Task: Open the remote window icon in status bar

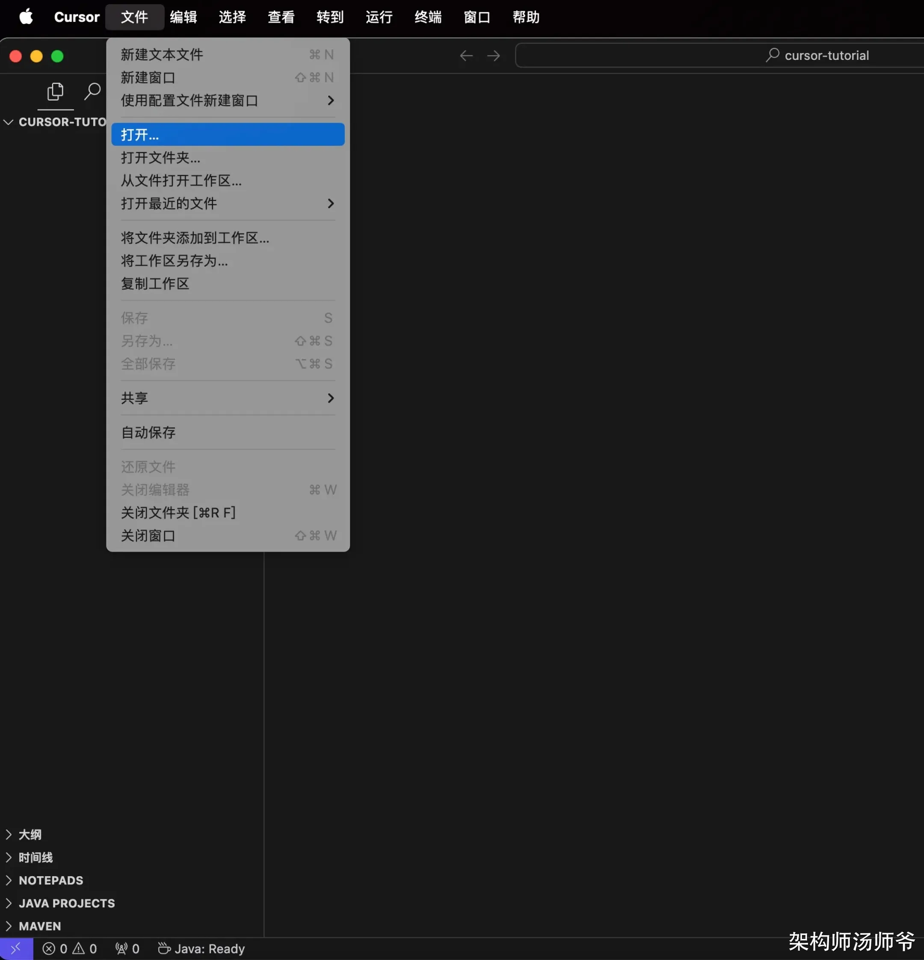Action: tap(16, 949)
